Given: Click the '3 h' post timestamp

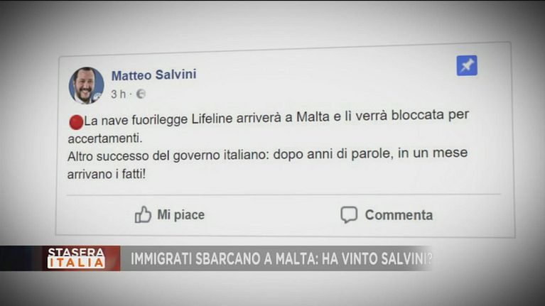Looking at the screenshot, I should 118,94.
